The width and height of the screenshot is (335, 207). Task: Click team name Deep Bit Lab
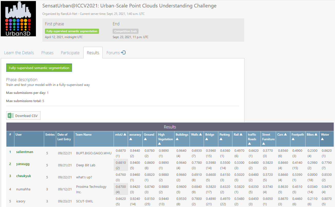point(86,165)
